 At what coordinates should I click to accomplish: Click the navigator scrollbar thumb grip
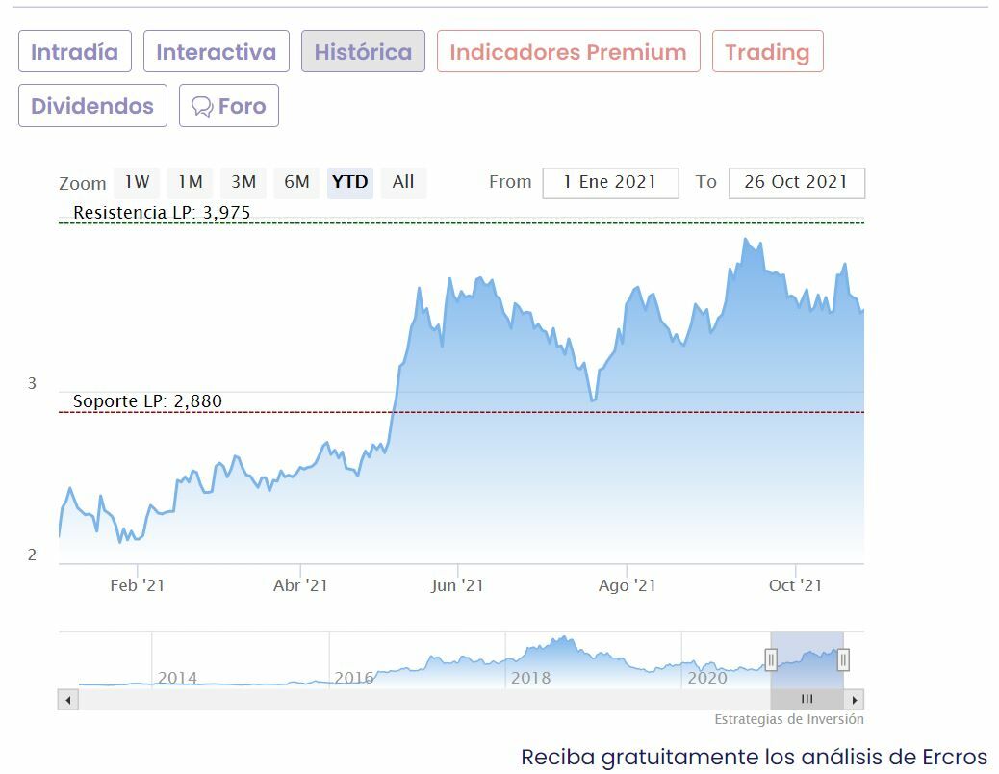coord(807,700)
